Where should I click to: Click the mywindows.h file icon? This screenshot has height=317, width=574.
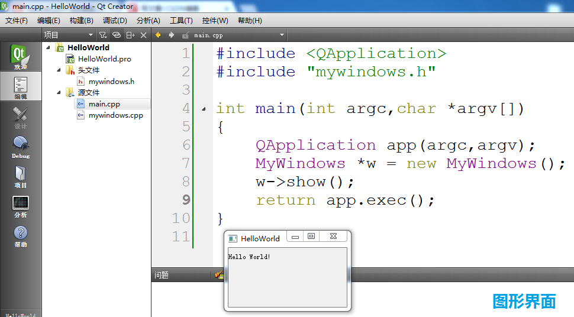point(80,82)
